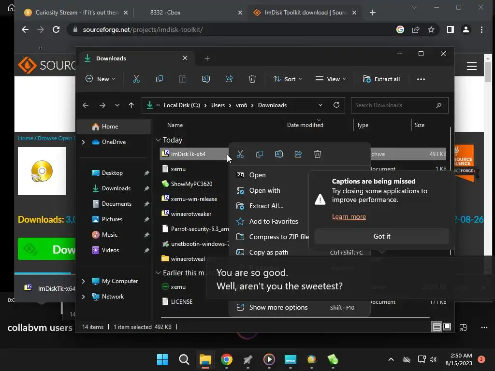Collapse Earlier this month group
495x371 pixels.
(158, 273)
